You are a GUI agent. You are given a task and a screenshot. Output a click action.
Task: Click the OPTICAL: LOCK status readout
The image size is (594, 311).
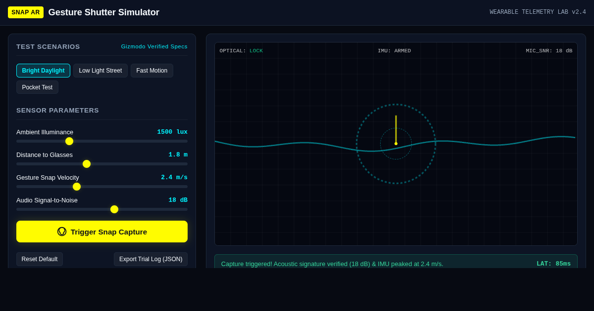241,51
